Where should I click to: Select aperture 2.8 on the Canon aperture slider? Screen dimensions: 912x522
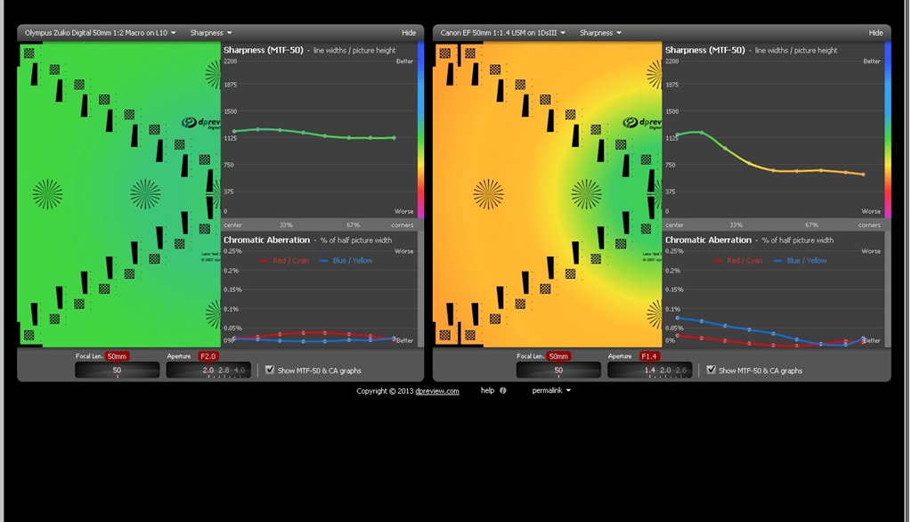(x=681, y=370)
